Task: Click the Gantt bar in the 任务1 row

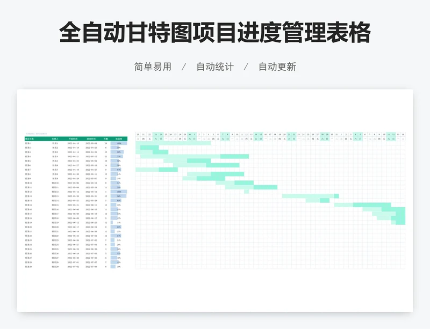Action: (x=173, y=143)
